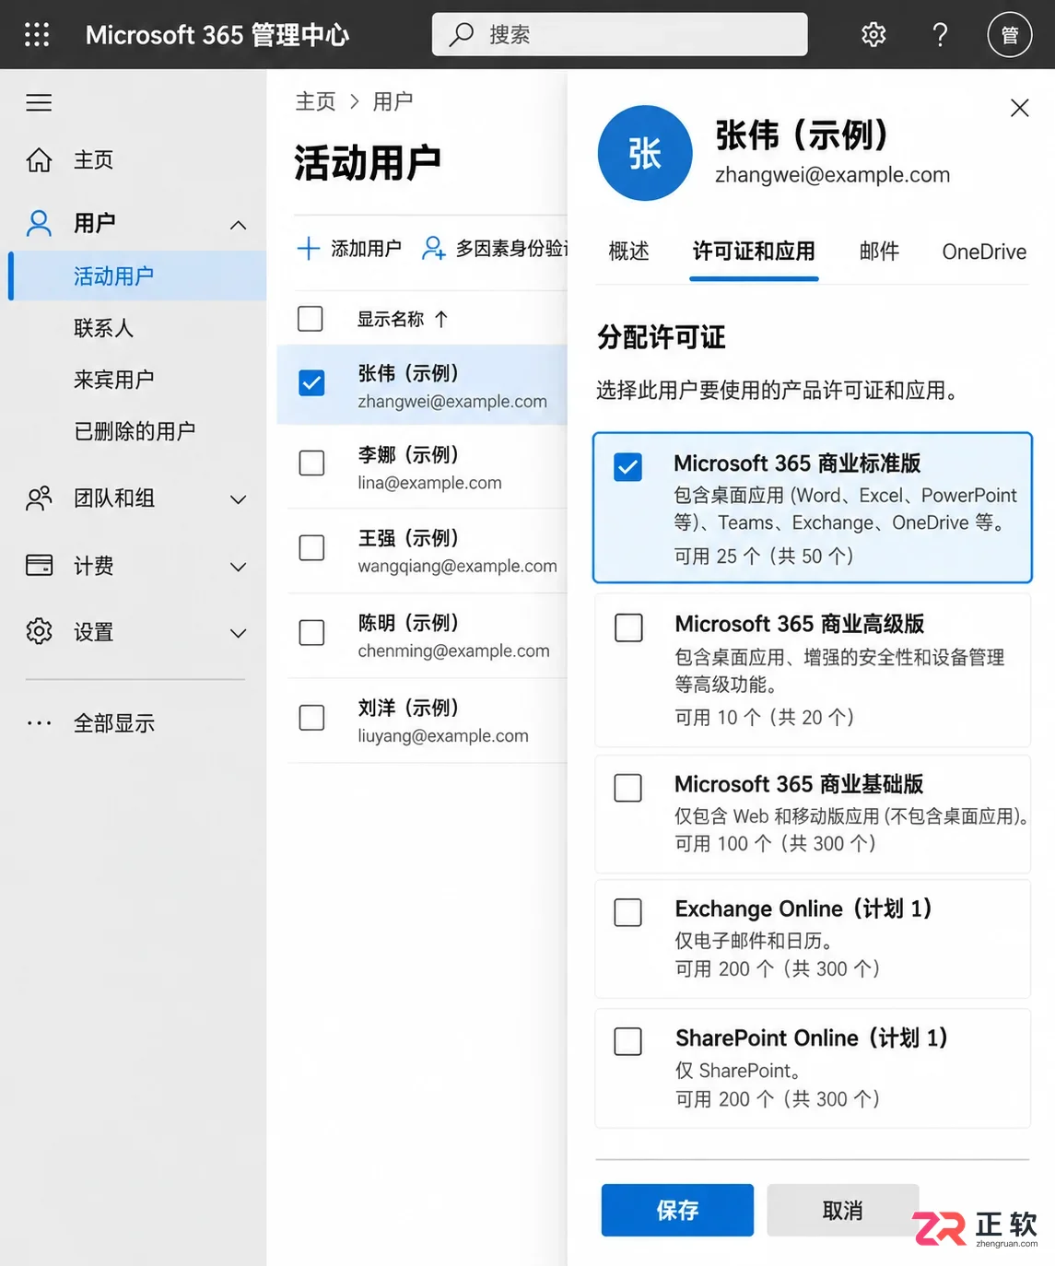Open the 管 account avatar
The height and width of the screenshot is (1266, 1055).
point(1010,35)
